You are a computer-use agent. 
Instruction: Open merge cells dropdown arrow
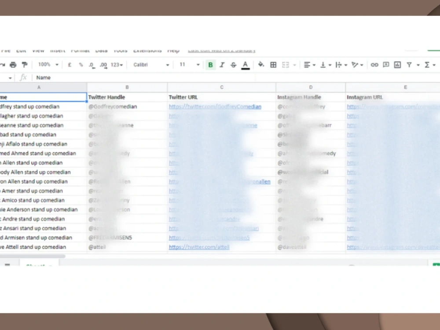[x=295, y=65]
